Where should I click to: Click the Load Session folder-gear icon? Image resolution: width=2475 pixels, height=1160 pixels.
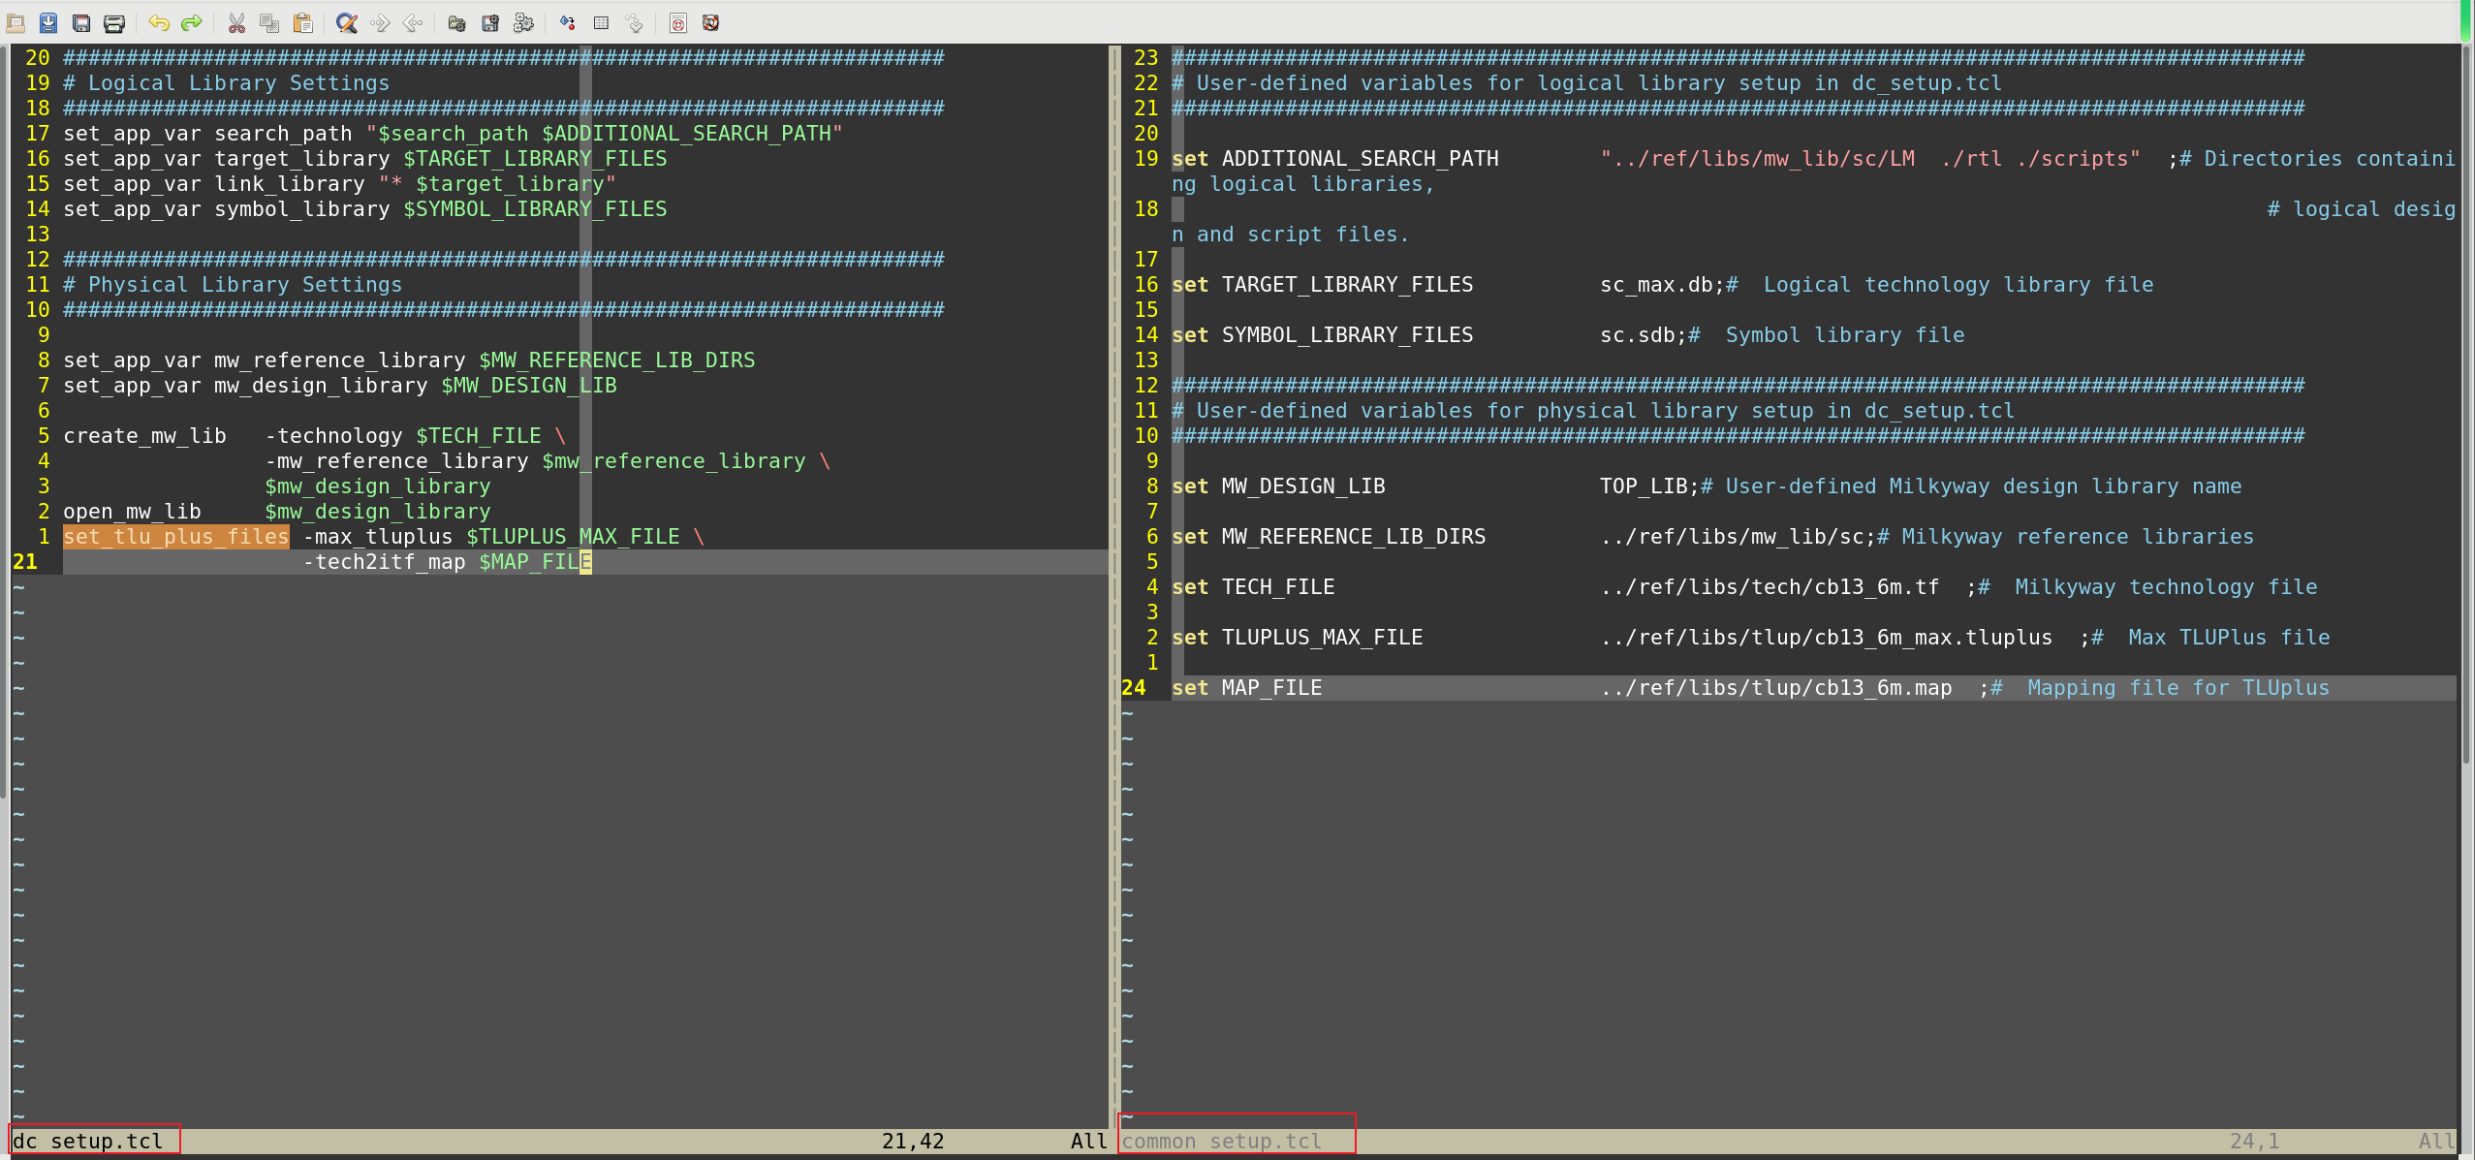coord(457,22)
